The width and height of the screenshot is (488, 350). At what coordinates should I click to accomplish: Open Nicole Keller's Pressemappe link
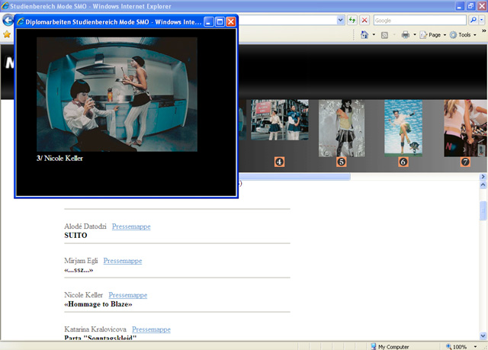[127, 295]
